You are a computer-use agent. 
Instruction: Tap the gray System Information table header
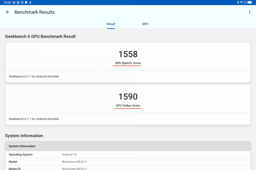pyautogui.click(x=128, y=146)
